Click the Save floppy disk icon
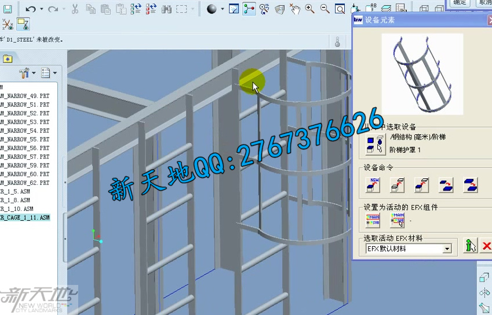 [x=8, y=9]
